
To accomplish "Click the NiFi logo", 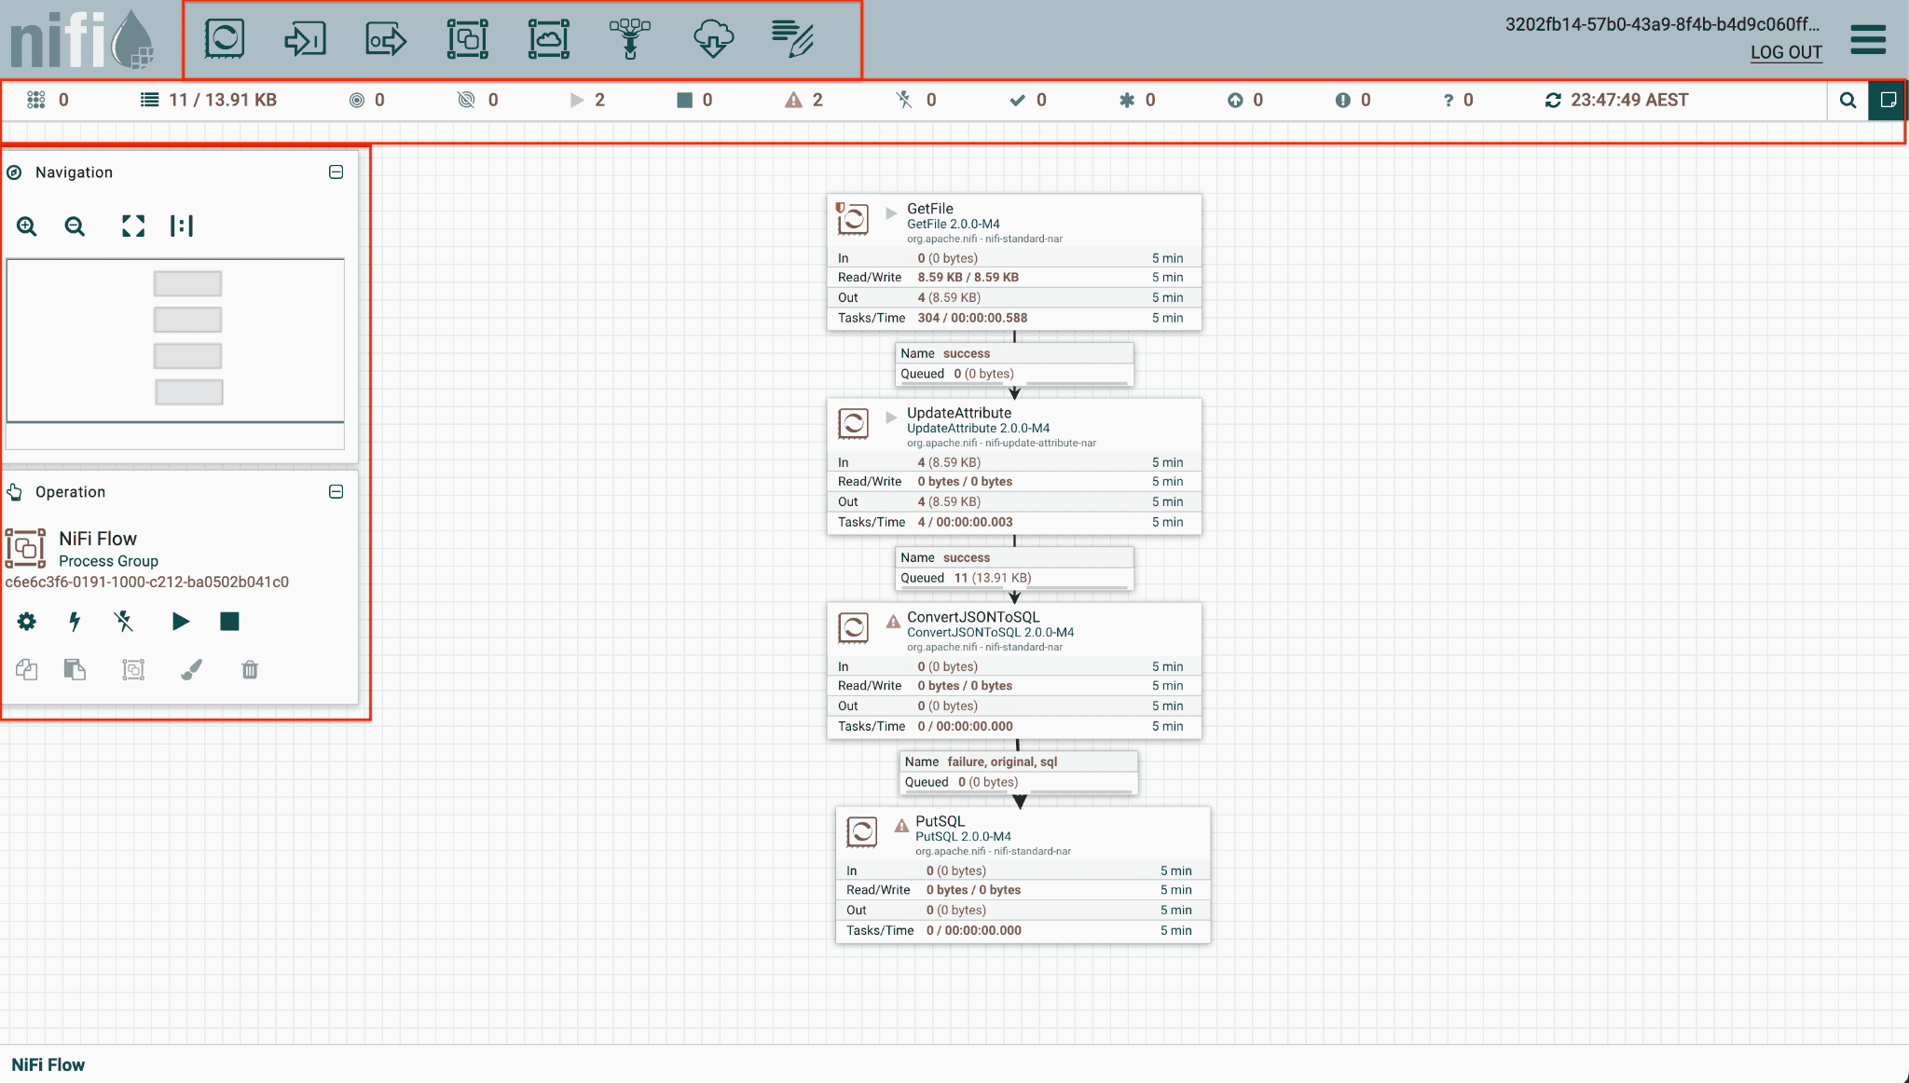I will pyautogui.click(x=82, y=39).
